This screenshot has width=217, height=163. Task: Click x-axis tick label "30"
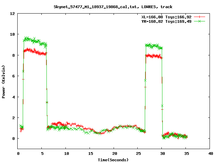coord(163,153)
